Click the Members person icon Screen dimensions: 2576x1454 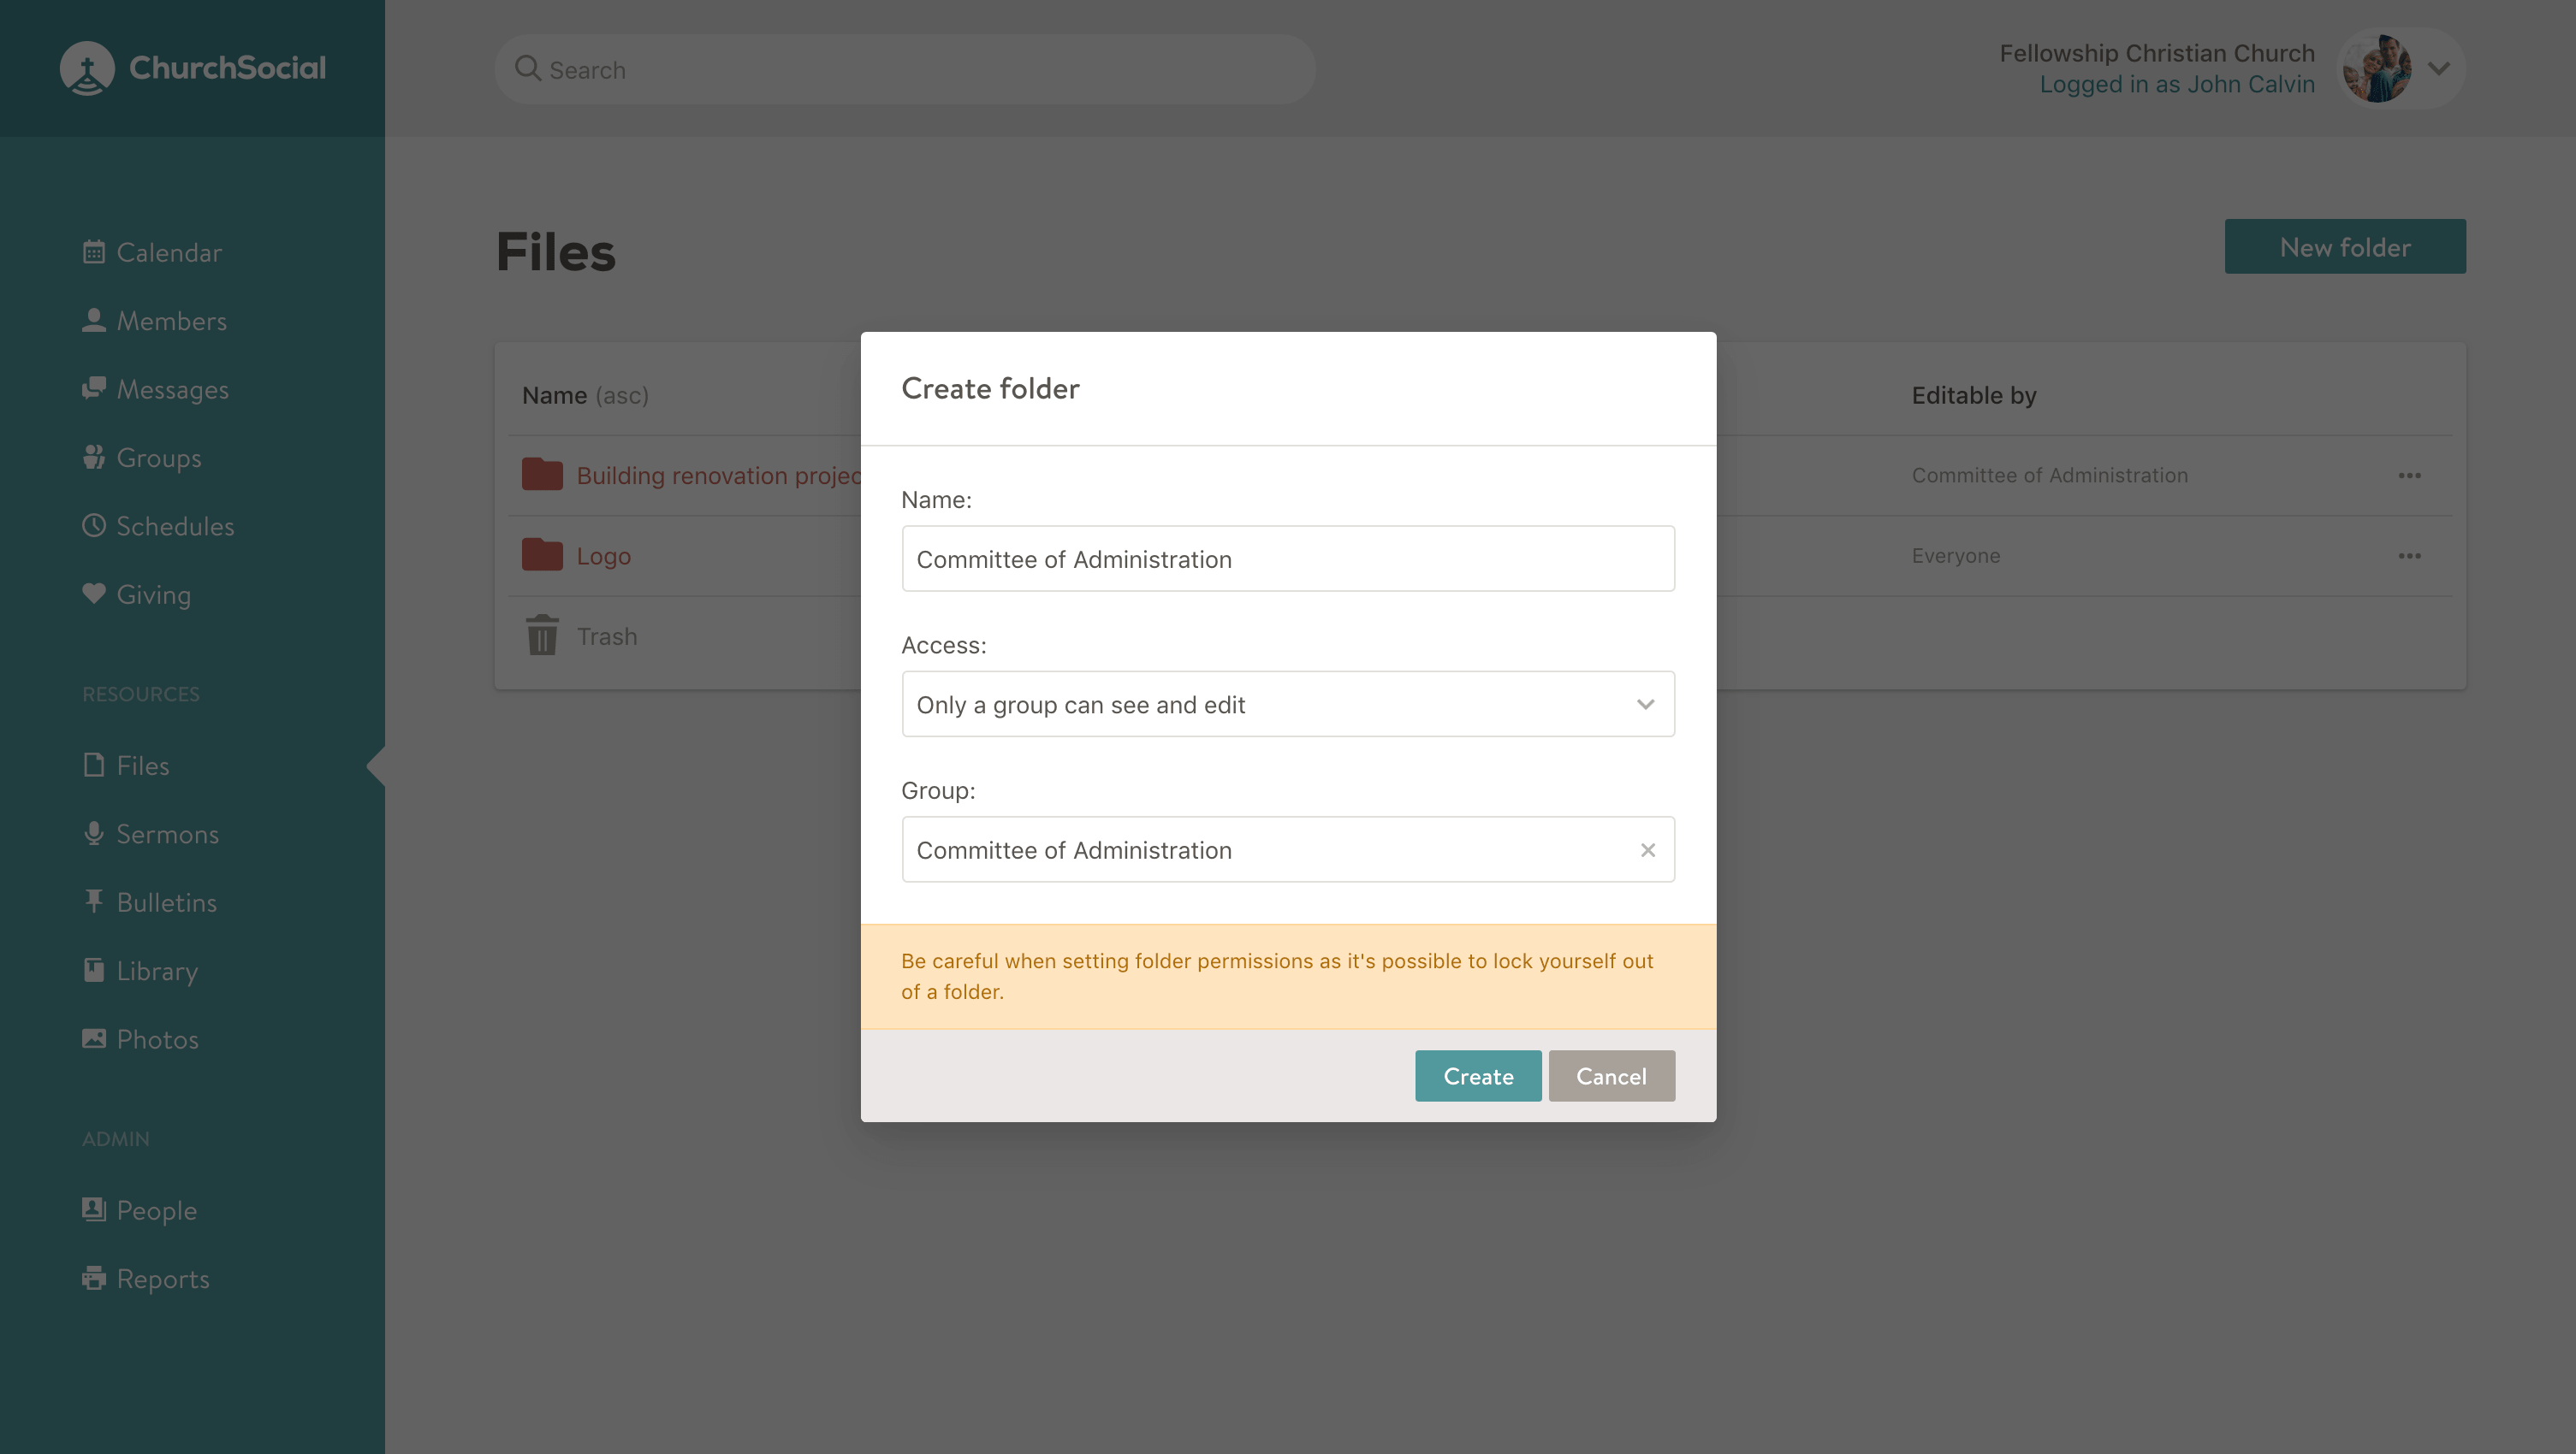coord(94,320)
